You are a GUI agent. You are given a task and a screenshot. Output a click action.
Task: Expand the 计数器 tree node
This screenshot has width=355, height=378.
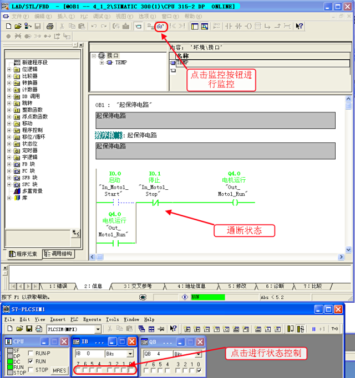pyautogui.click(x=9, y=90)
